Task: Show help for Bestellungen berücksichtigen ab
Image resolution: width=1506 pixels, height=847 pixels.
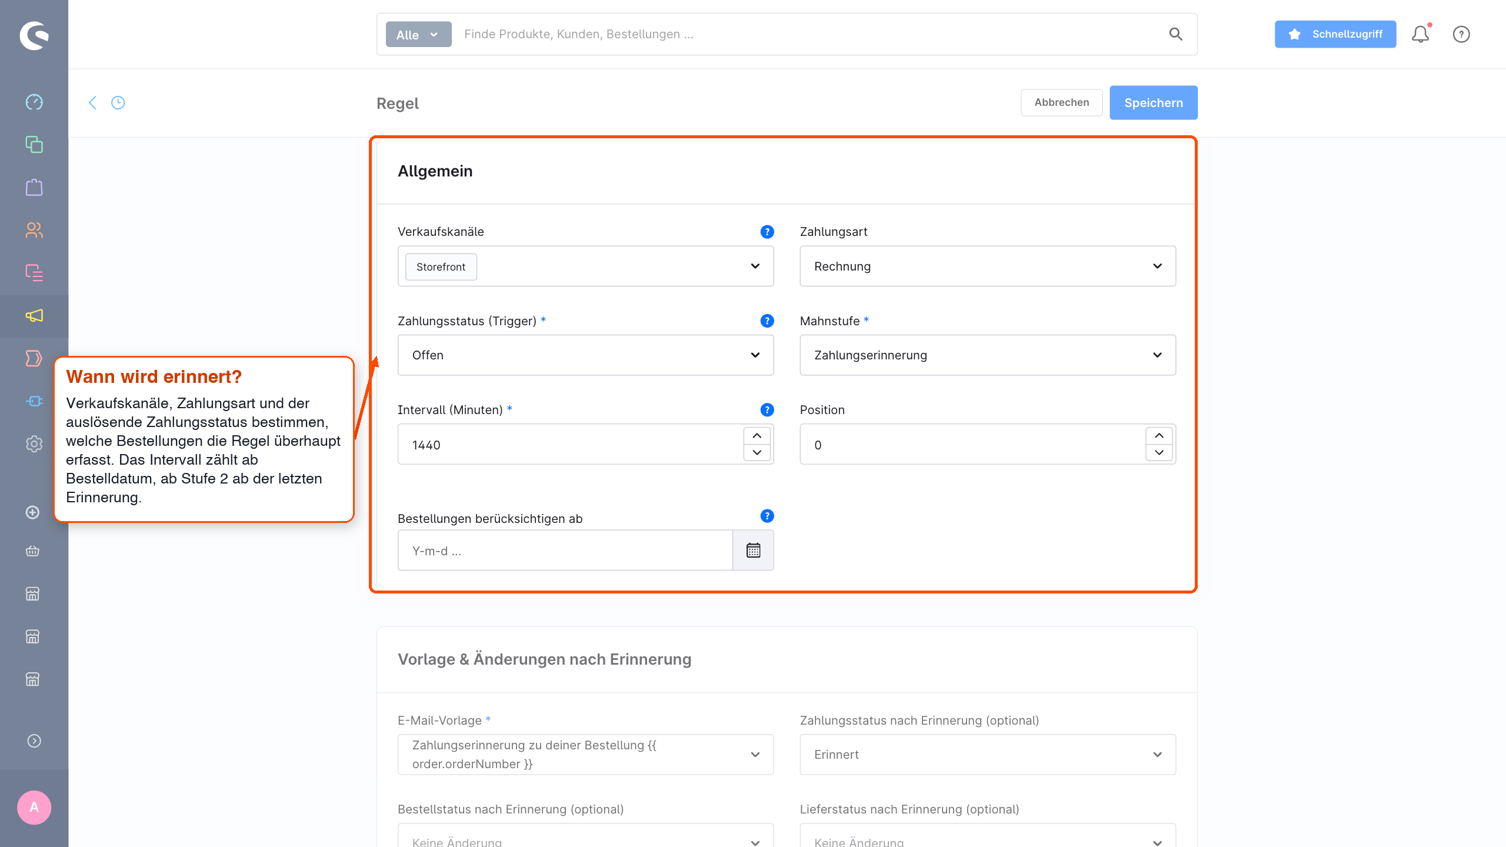Action: pos(767,516)
